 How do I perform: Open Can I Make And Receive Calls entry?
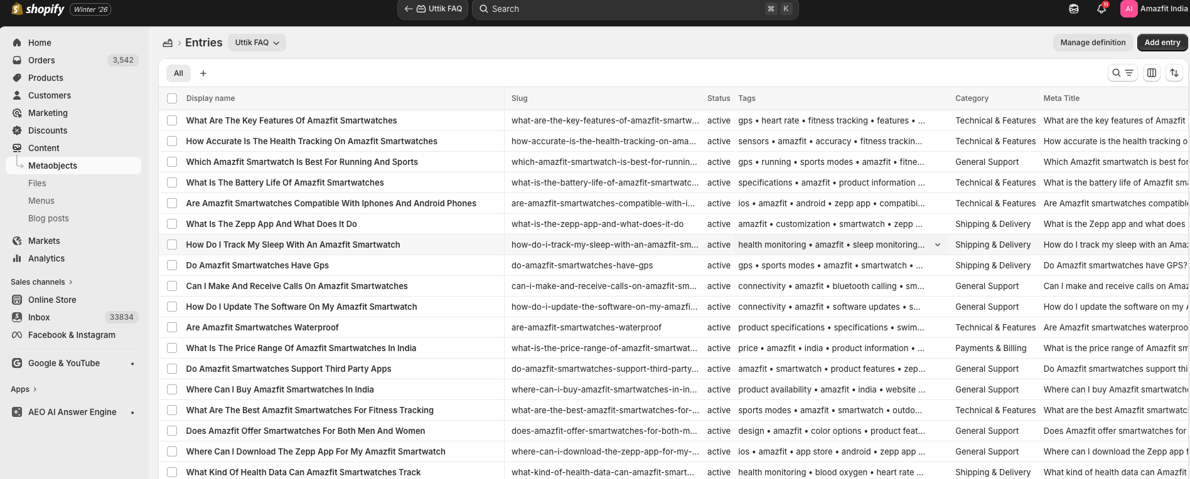(x=297, y=286)
